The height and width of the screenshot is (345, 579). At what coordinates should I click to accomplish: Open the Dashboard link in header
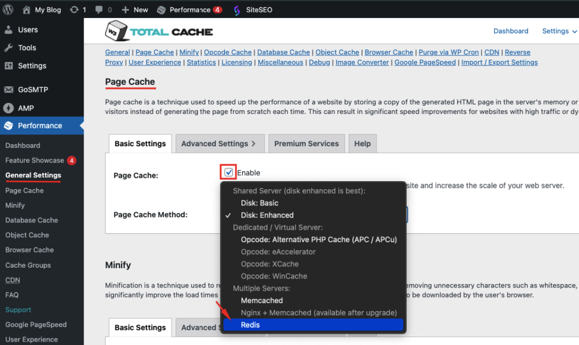511,31
